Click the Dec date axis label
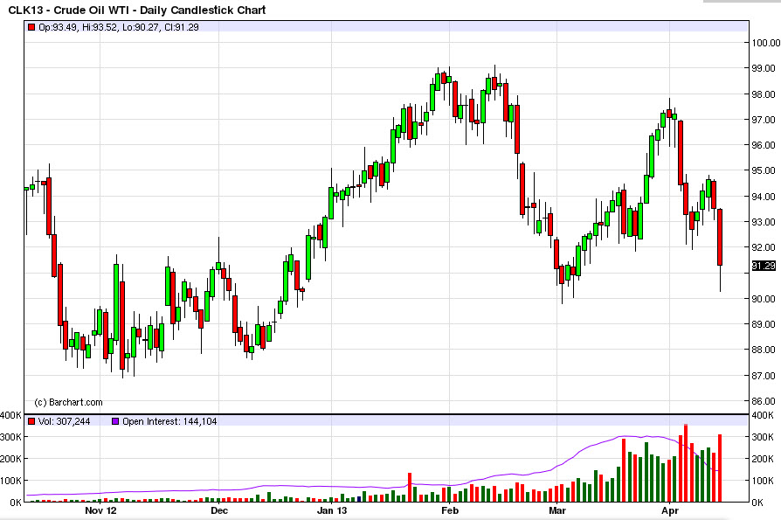 219,510
